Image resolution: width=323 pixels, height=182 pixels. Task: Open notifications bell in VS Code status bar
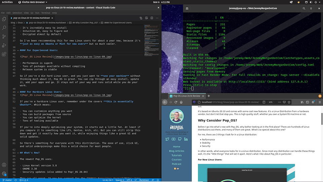(158, 180)
